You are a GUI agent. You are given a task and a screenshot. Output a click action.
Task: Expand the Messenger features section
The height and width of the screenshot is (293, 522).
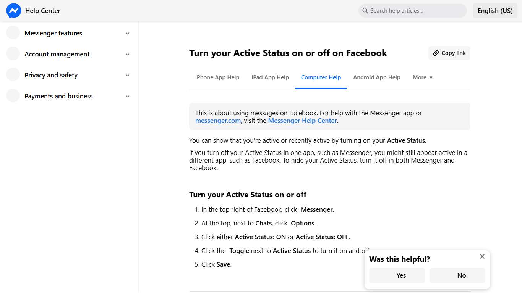tap(127, 33)
